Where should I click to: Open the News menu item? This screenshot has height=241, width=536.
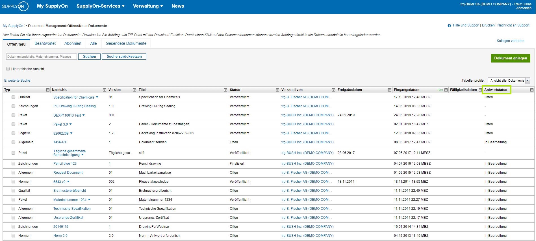[x=178, y=6]
